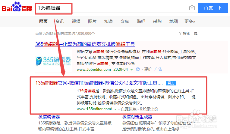Expand dropdown arrow next to 365editor date
Image resolution: width=230 pixels, height=134 pixels.
131,70
